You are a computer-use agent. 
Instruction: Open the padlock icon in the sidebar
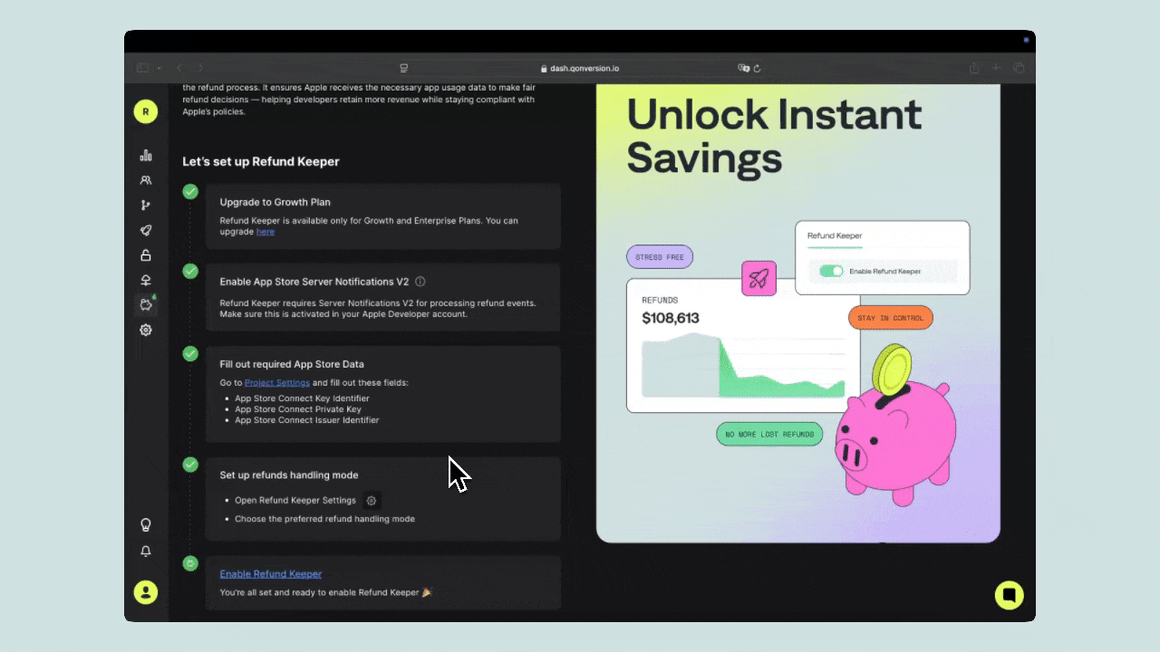coord(146,255)
